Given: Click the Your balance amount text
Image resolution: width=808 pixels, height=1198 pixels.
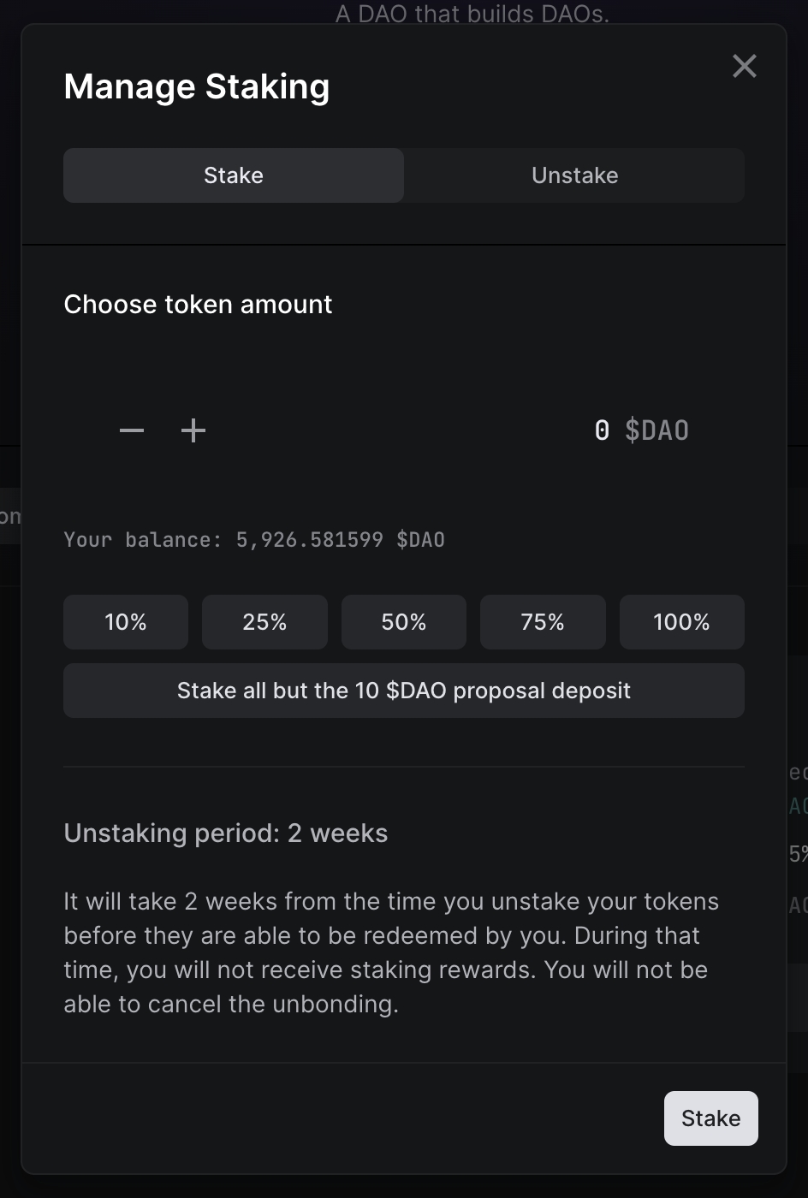Looking at the screenshot, I should tap(254, 540).
